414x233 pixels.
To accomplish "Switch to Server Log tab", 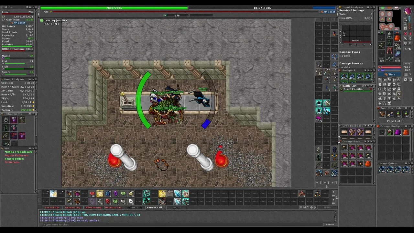I will 73,207.
